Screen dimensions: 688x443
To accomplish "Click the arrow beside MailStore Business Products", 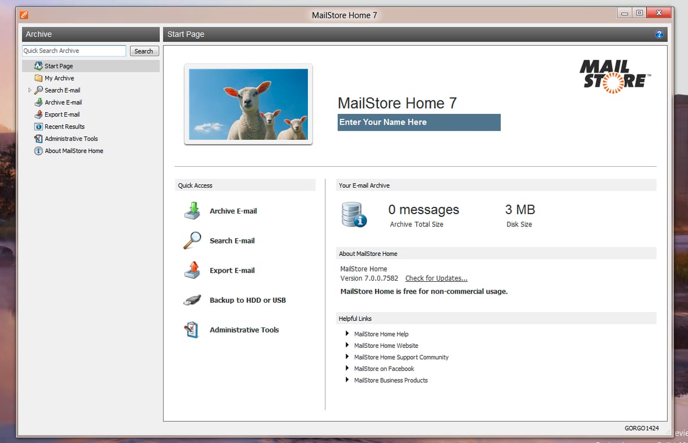I will (347, 380).
